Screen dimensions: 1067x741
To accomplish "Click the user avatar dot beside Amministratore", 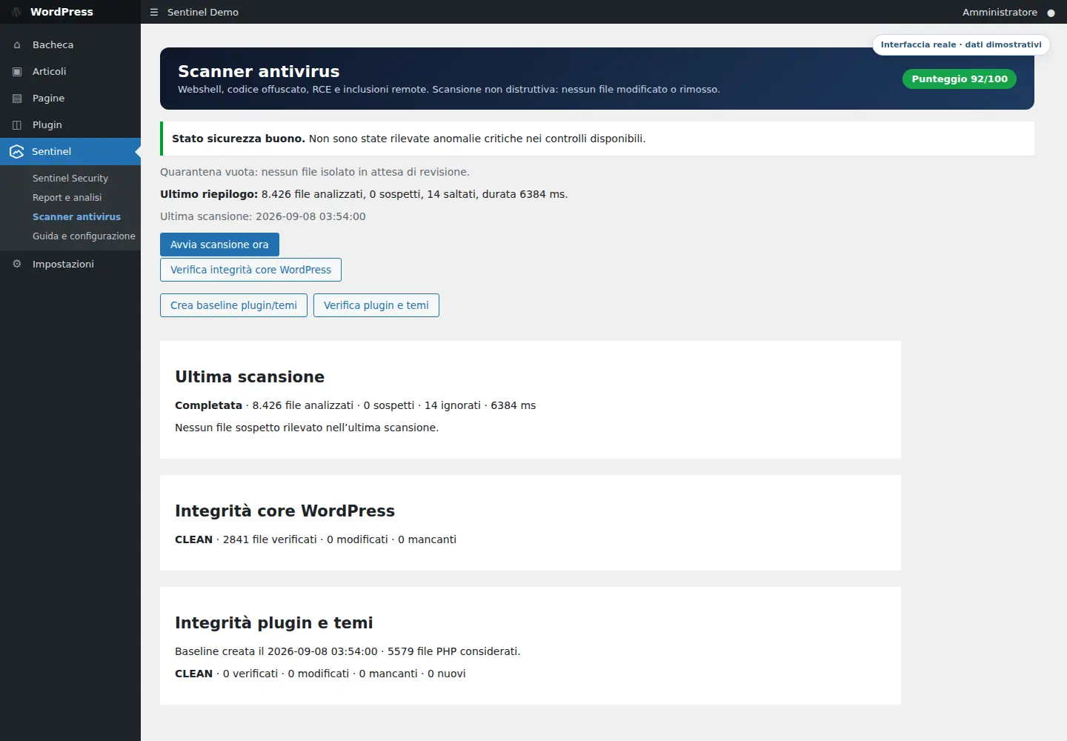I will pyautogui.click(x=1051, y=13).
